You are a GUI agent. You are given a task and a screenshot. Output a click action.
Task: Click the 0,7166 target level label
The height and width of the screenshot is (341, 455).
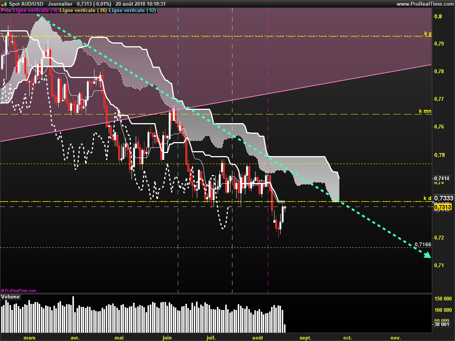click(x=423, y=244)
